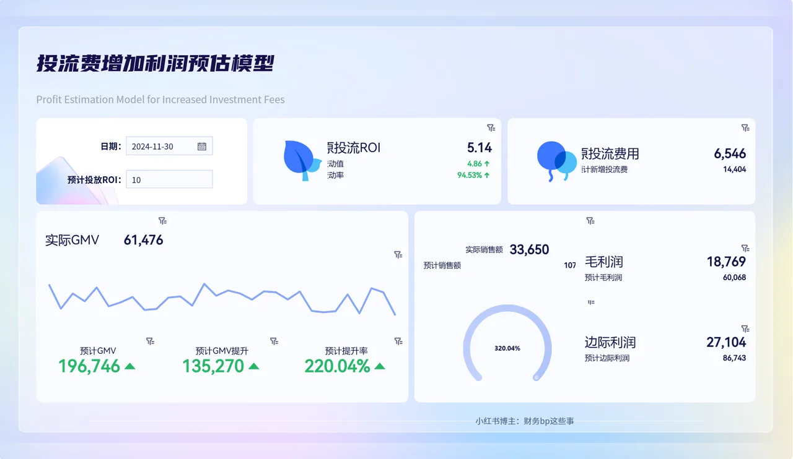
Task: Click filter icon above the 18,769 value
Action: coord(745,248)
